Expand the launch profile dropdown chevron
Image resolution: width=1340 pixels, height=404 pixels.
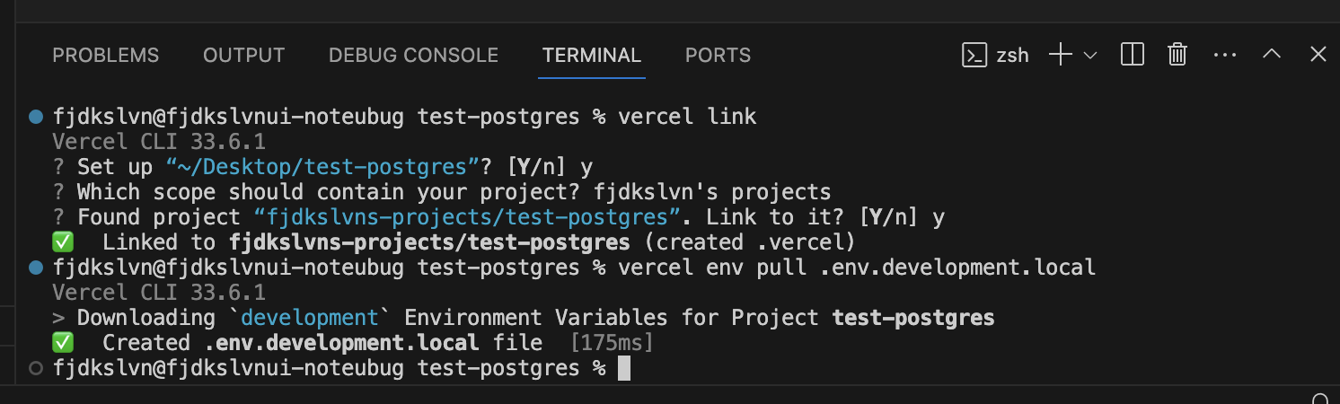(x=1090, y=56)
